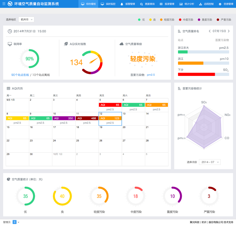Open the 综合看板 tab
The height and width of the screenshot is (225, 236).
[x=88, y=4]
